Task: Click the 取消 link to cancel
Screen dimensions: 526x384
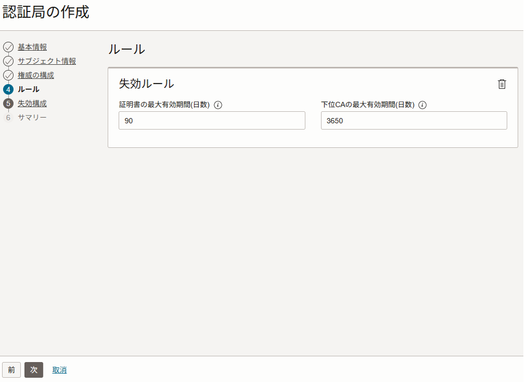Action: point(59,370)
